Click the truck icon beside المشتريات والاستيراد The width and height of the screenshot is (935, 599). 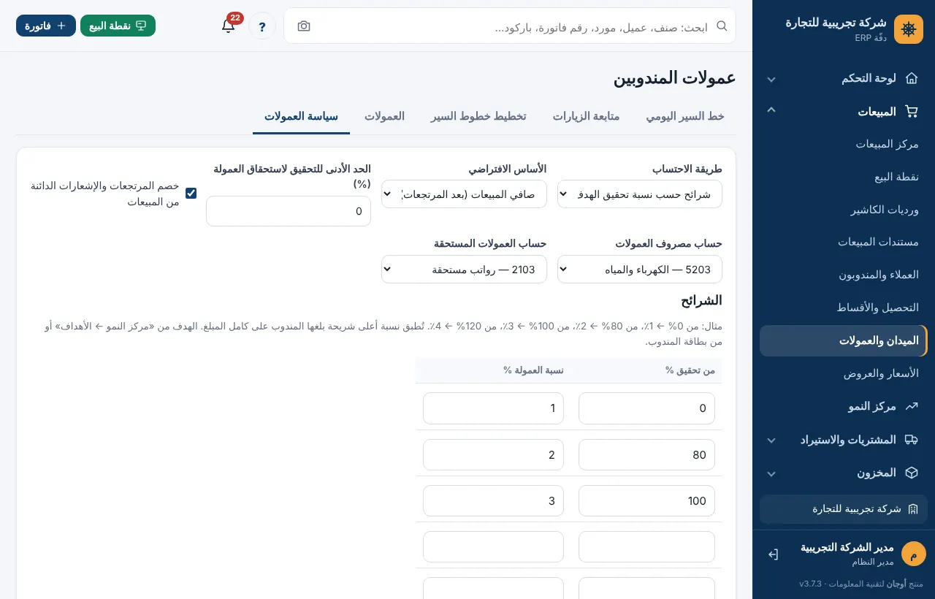click(x=911, y=440)
